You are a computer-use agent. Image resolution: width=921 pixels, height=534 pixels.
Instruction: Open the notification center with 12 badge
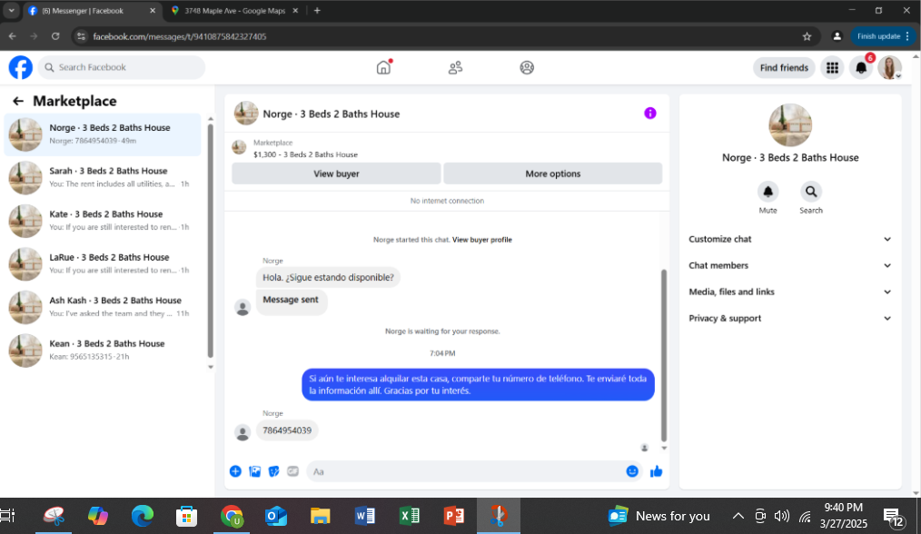[x=894, y=517]
